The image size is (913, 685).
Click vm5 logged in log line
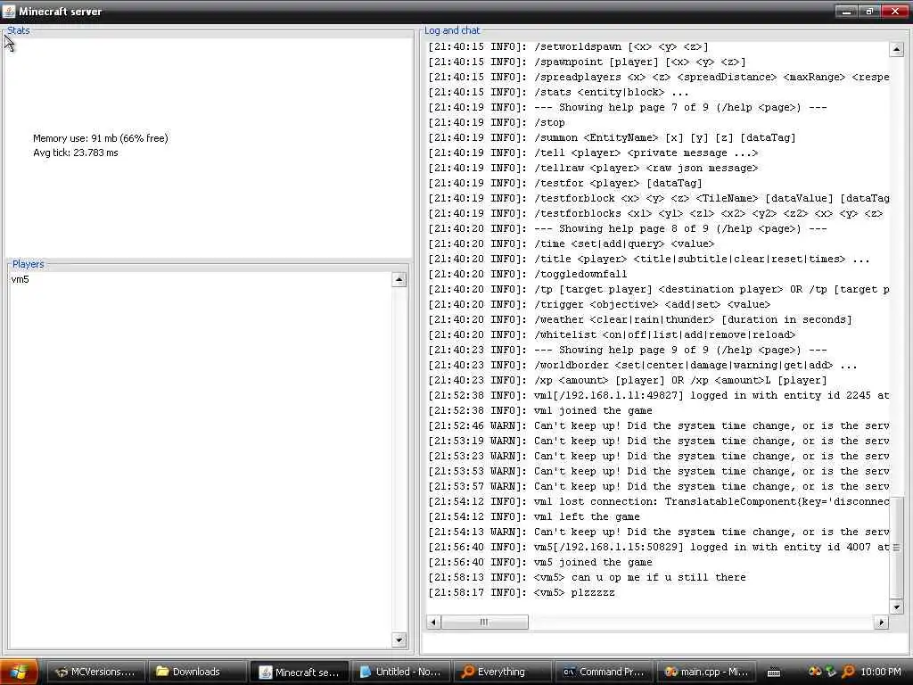659,547
